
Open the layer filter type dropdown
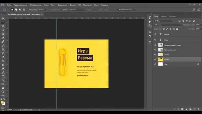163,21
